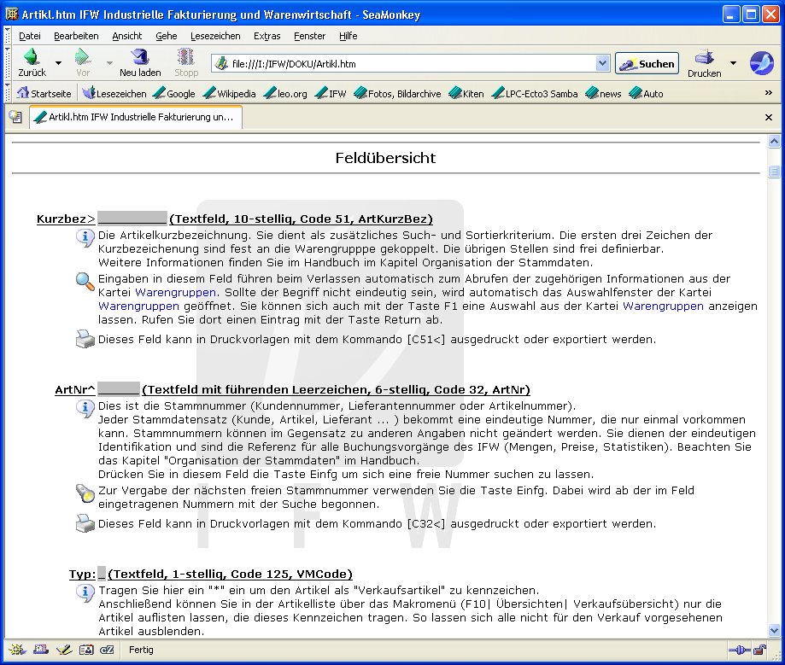Reload page with Neu laden
785x665 pixels.
tap(140, 61)
